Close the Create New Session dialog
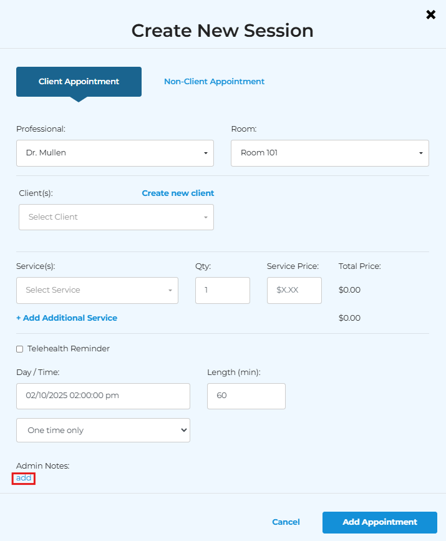The height and width of the screenshot is (541, 446). [x=430, y=14]
